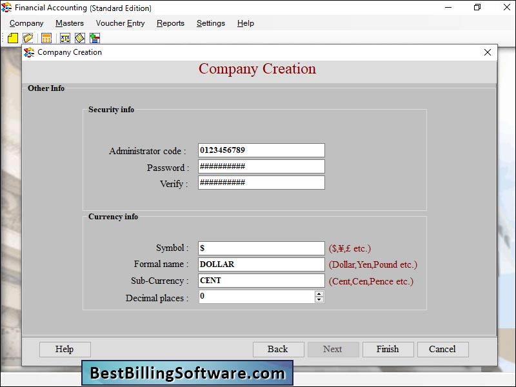Decrease Decimal places with the down arrow

(x=319, y=299)
